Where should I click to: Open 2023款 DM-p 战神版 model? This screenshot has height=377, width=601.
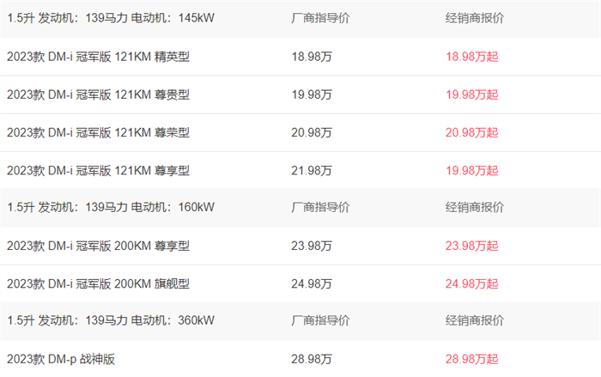pos(61,359)
